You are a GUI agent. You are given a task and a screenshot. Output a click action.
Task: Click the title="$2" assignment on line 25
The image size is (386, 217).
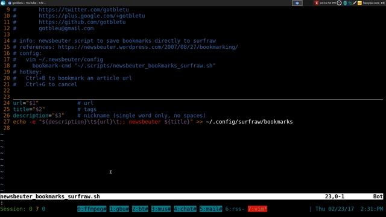tap(29, 109)
